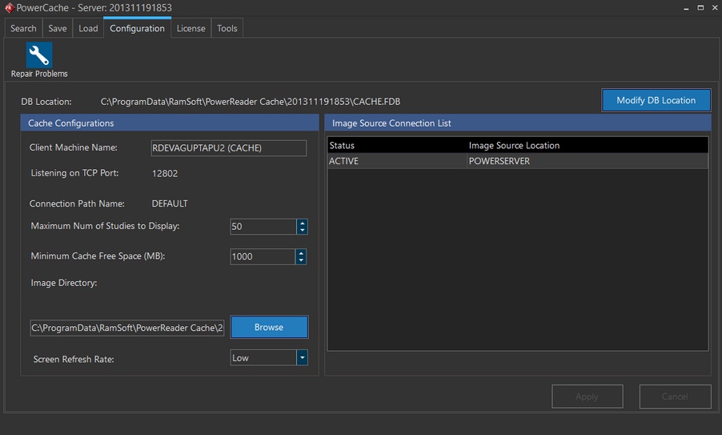This screenshot has height=435, width=722.
Task: Click the PowerCache app icon in title bar
Action: tap(9, 8)
